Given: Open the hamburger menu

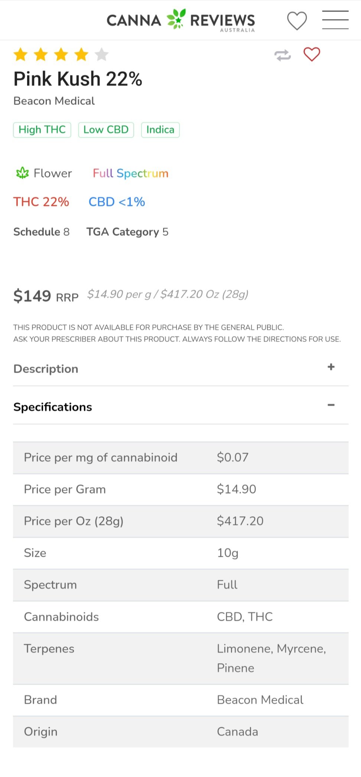Looking at the screenshot, I should pos(335,20).
